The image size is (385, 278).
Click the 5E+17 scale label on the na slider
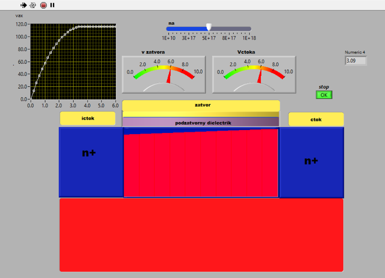click(209, 38)
